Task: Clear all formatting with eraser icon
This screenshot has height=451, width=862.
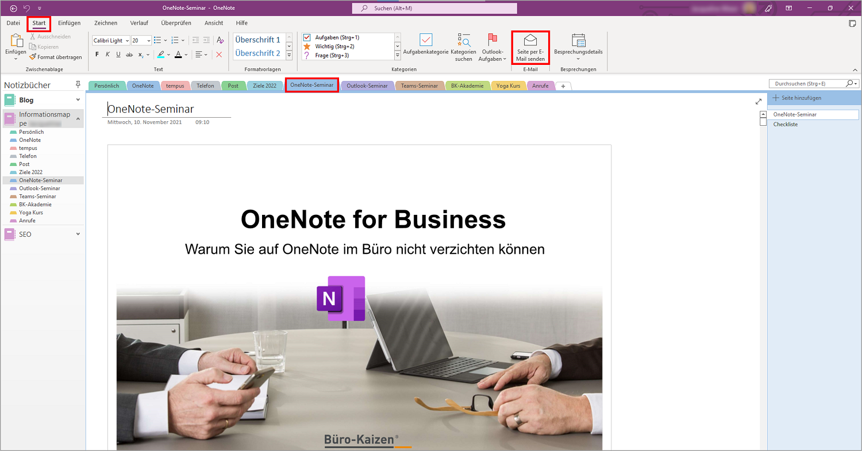Action: (x=220, y=40)
